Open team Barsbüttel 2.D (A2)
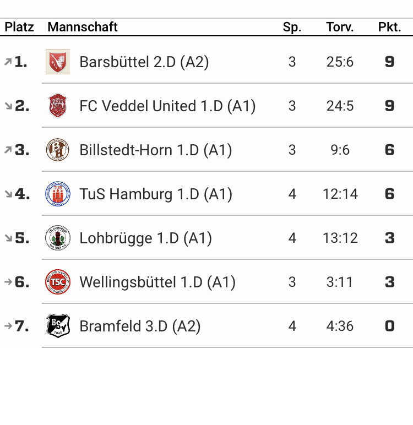This screenshot has width=413, height=425. pyautogui.click(x=144, y=62)
